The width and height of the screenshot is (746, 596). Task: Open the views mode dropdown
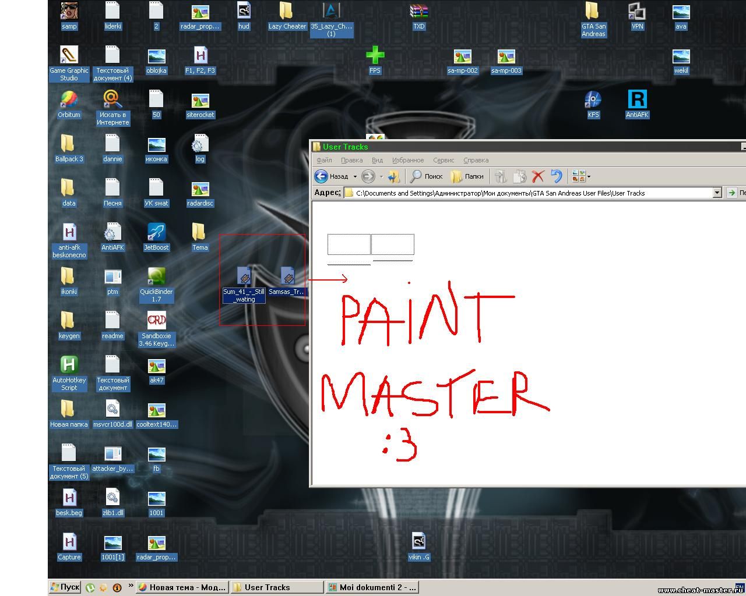point(581,176)
